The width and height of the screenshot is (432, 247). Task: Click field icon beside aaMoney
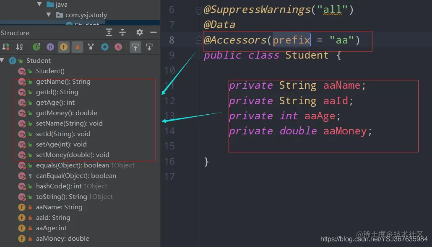click(x=21, y=239)
